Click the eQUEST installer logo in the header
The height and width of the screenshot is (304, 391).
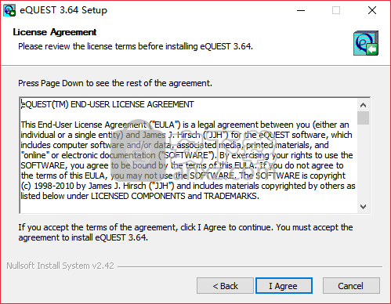pyautogui.click(x=366, y=43)
